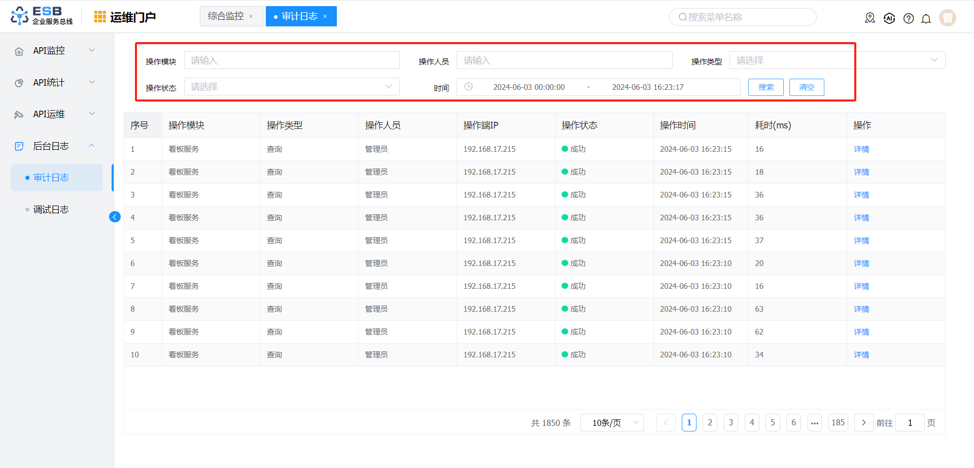Go to page 185 in pagination
Screen dimensions: 974x468
(838, 423)
